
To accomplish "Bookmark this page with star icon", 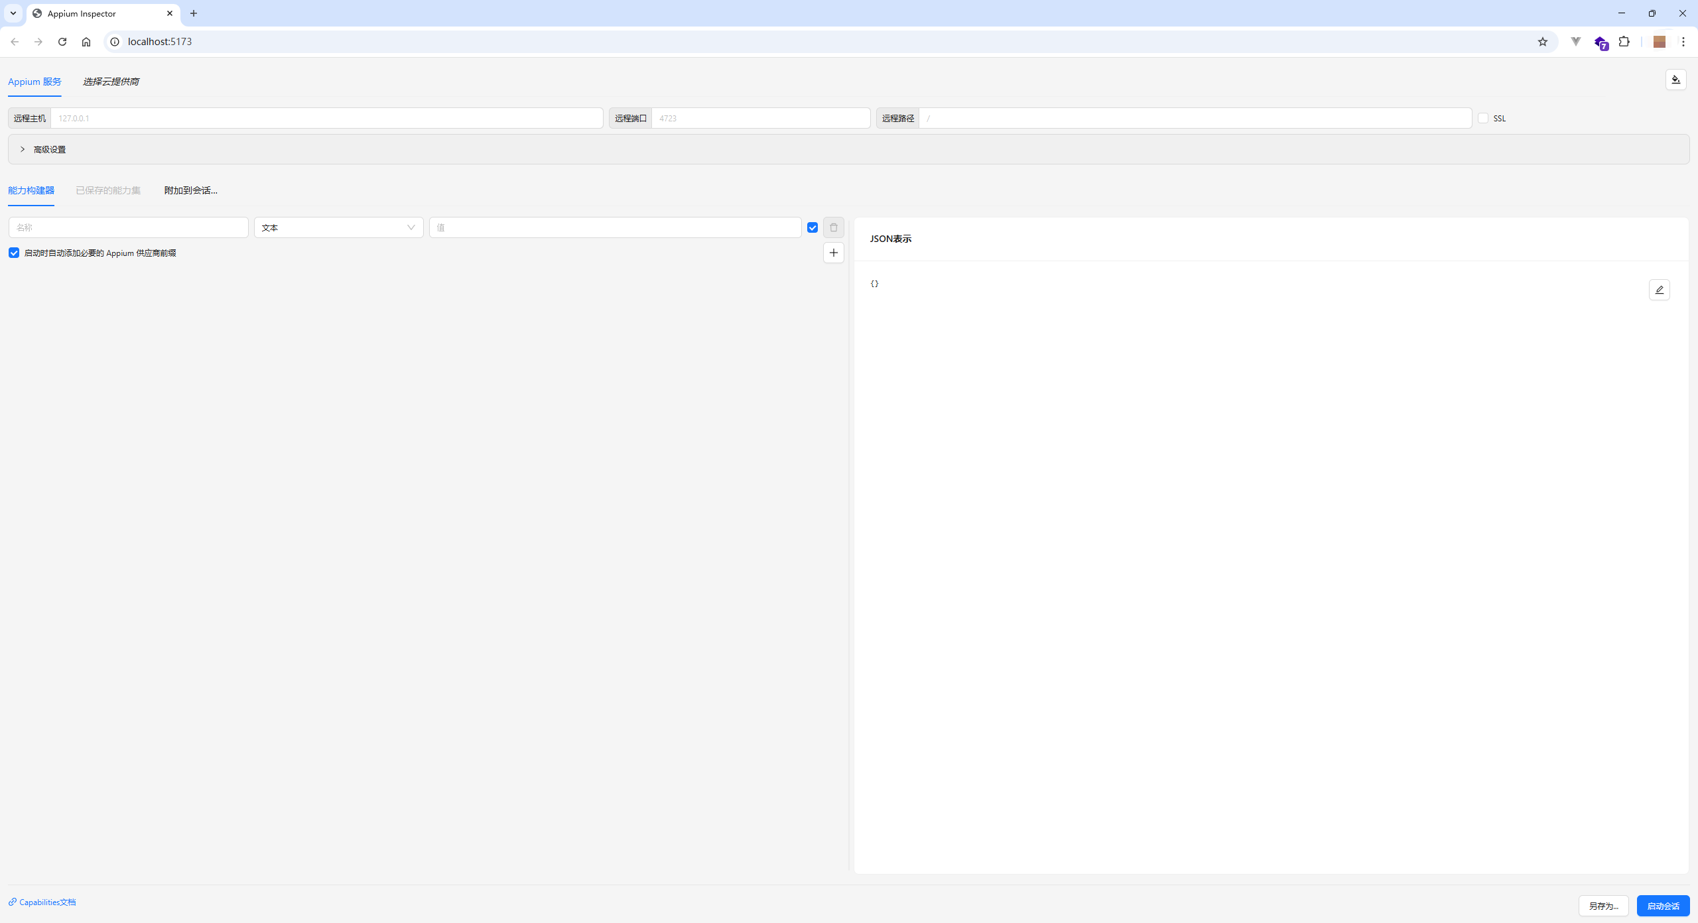I will click(x=1543, y=42).
